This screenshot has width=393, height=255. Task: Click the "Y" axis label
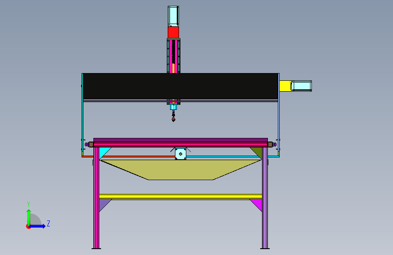[29, 204]
